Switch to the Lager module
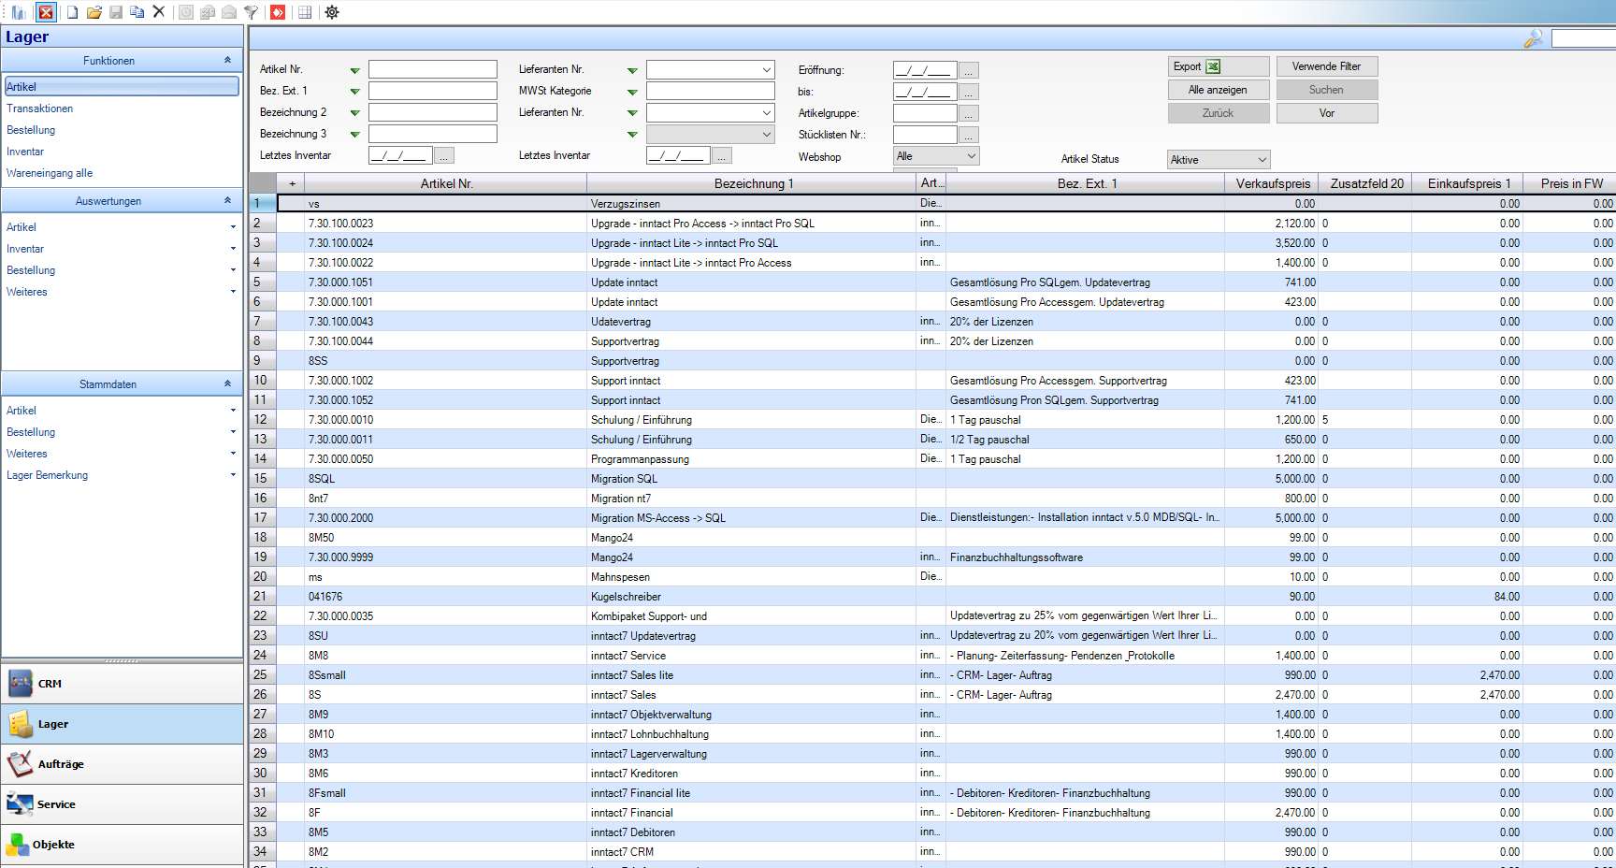Viewport: 1616px width, 868px height. (x=122, y=724)
